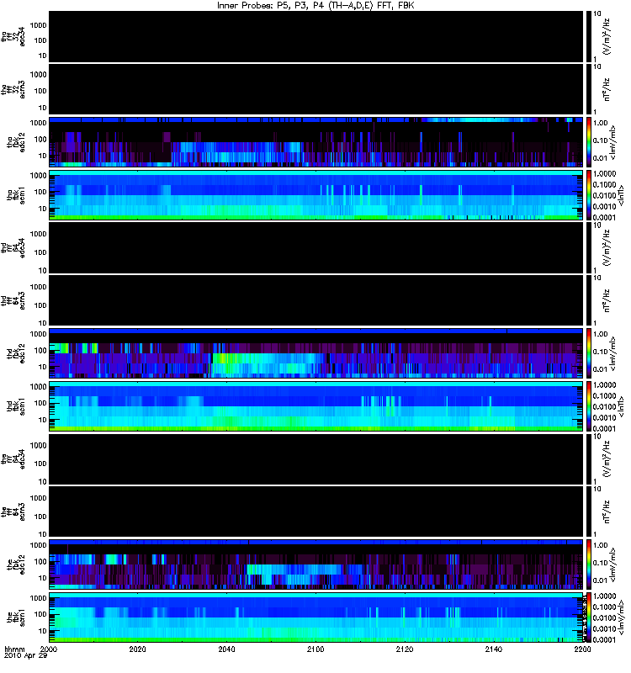Click the the fbk scm1 axis label

coord(16,617)
